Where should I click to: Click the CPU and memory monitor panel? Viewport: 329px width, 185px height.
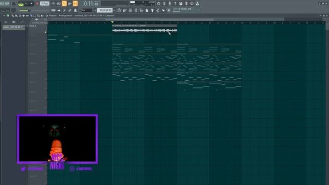point(142,4)
